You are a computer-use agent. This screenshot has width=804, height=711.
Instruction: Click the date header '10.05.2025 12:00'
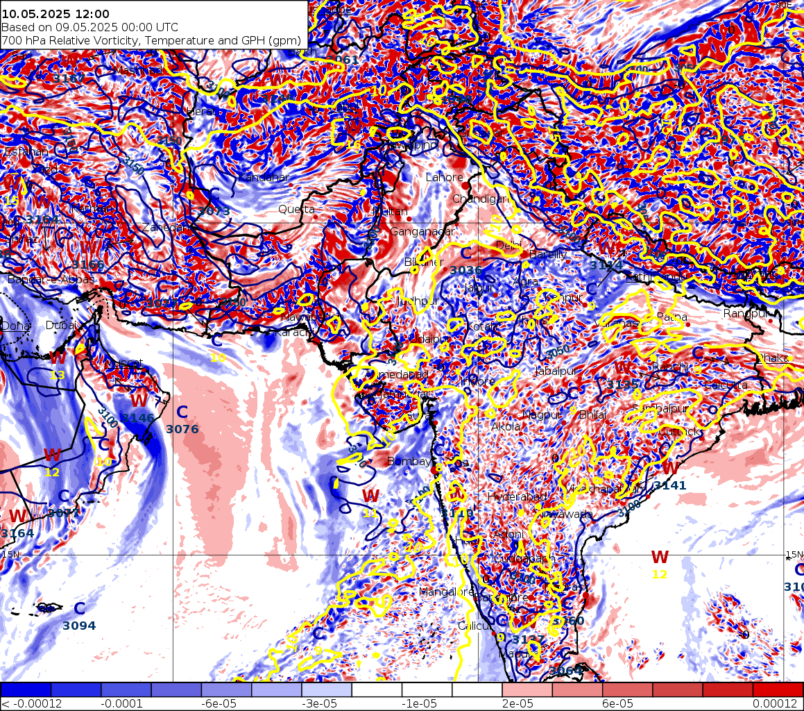55,14
